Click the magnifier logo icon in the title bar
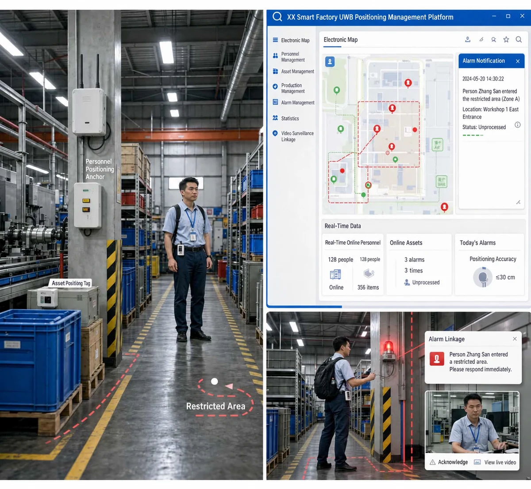Viewport: 531px width, 489px height. [277, 17]
